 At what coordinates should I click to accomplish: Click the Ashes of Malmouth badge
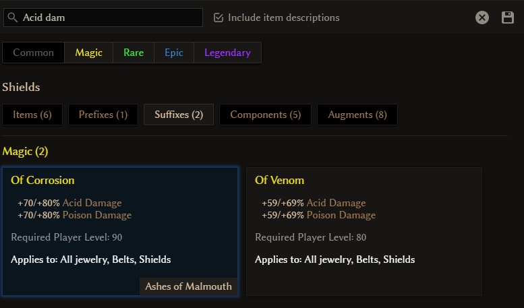point(188,286)
